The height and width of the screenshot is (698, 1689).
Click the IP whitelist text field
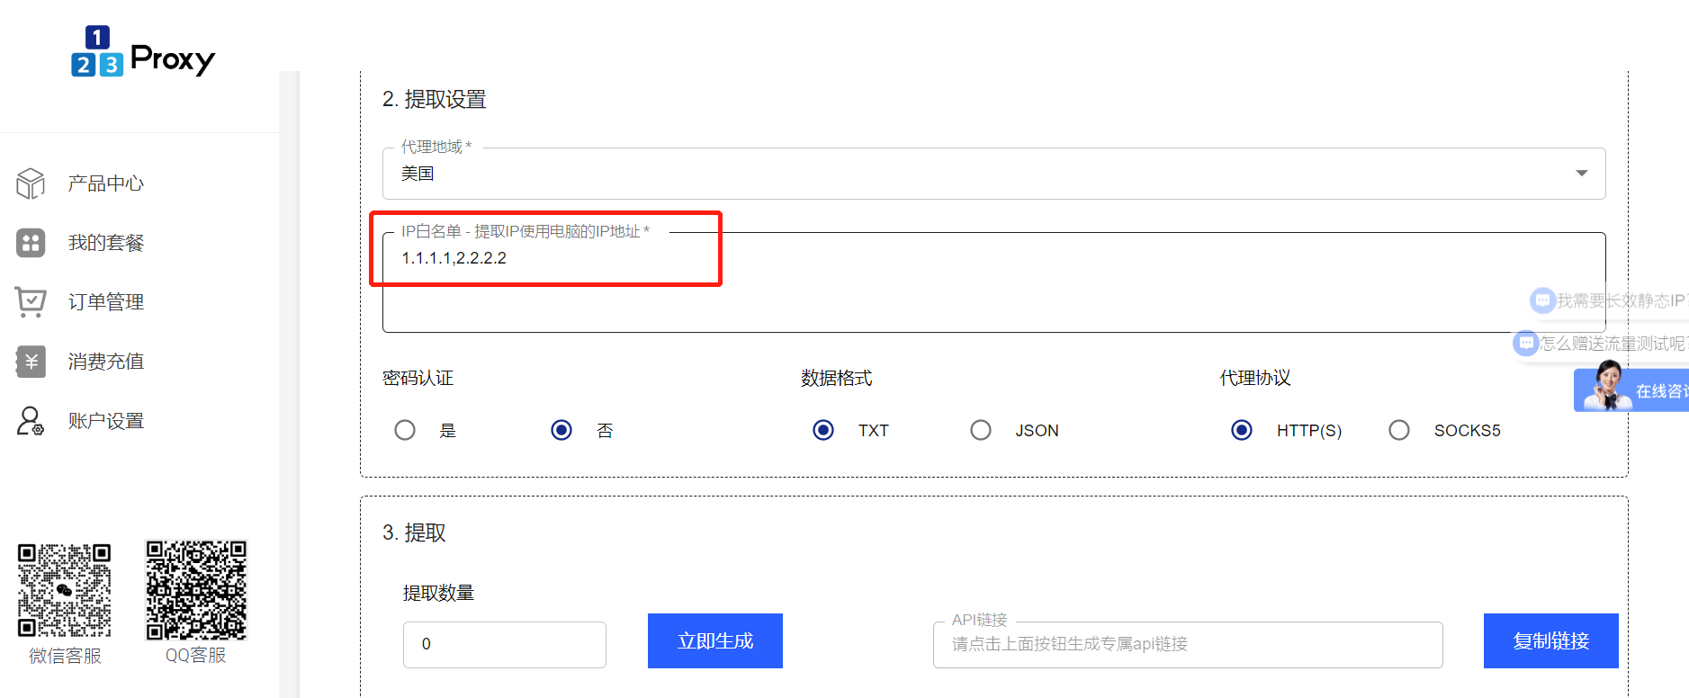(x=990, y=283)
